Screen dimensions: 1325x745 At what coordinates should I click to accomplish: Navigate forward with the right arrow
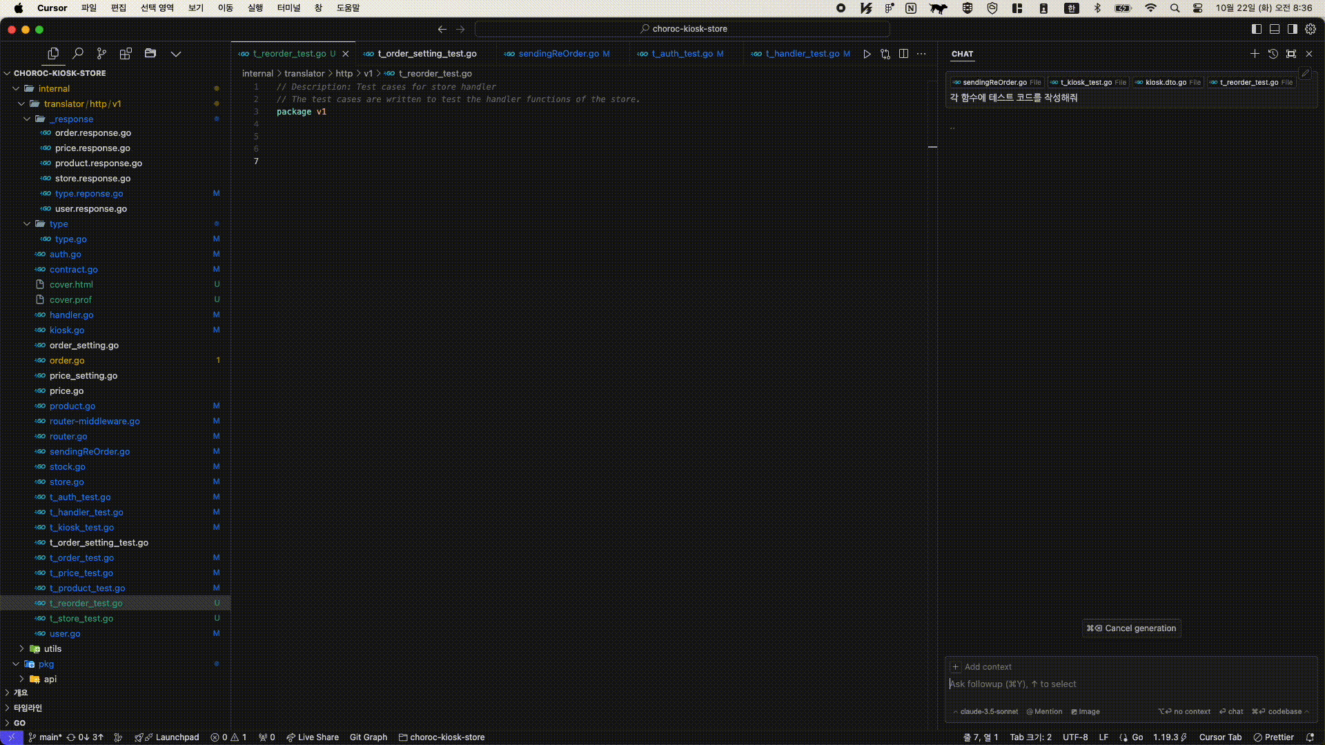[x=460, y=29]
